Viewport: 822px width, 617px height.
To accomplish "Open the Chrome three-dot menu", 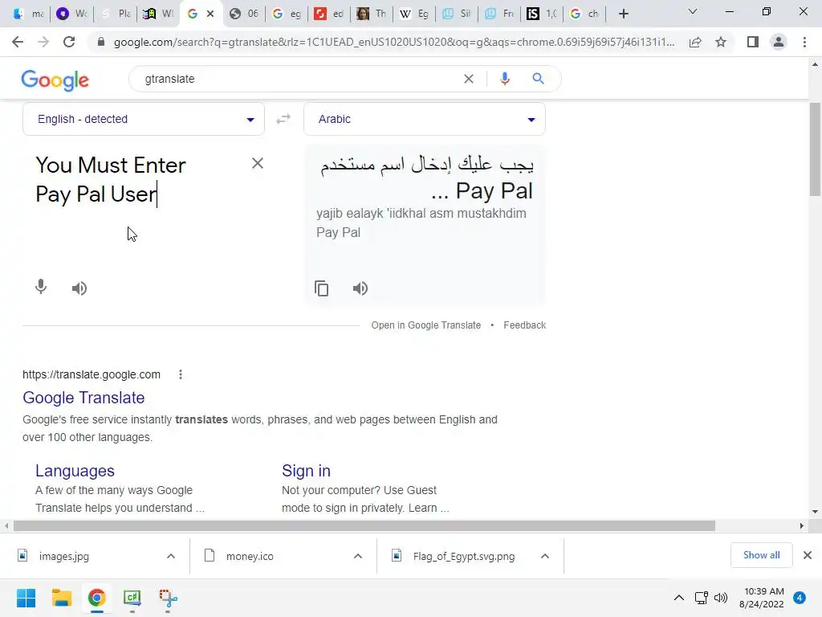I will tap(804, 42).
